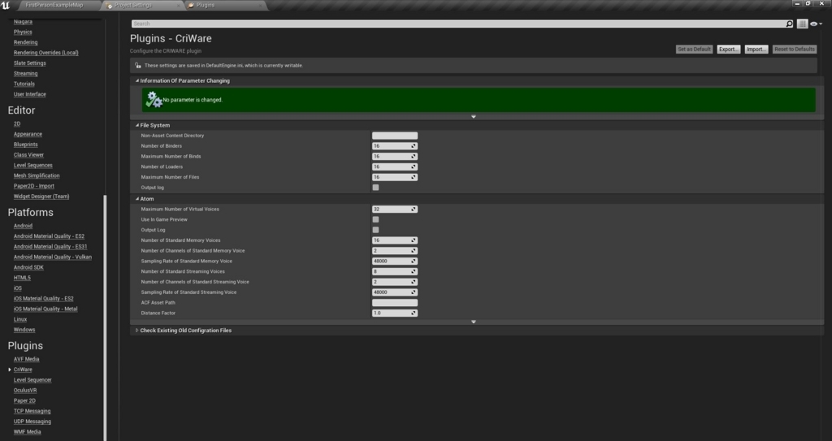Click Maximum Number of Files spinner

tap(395, 177)
